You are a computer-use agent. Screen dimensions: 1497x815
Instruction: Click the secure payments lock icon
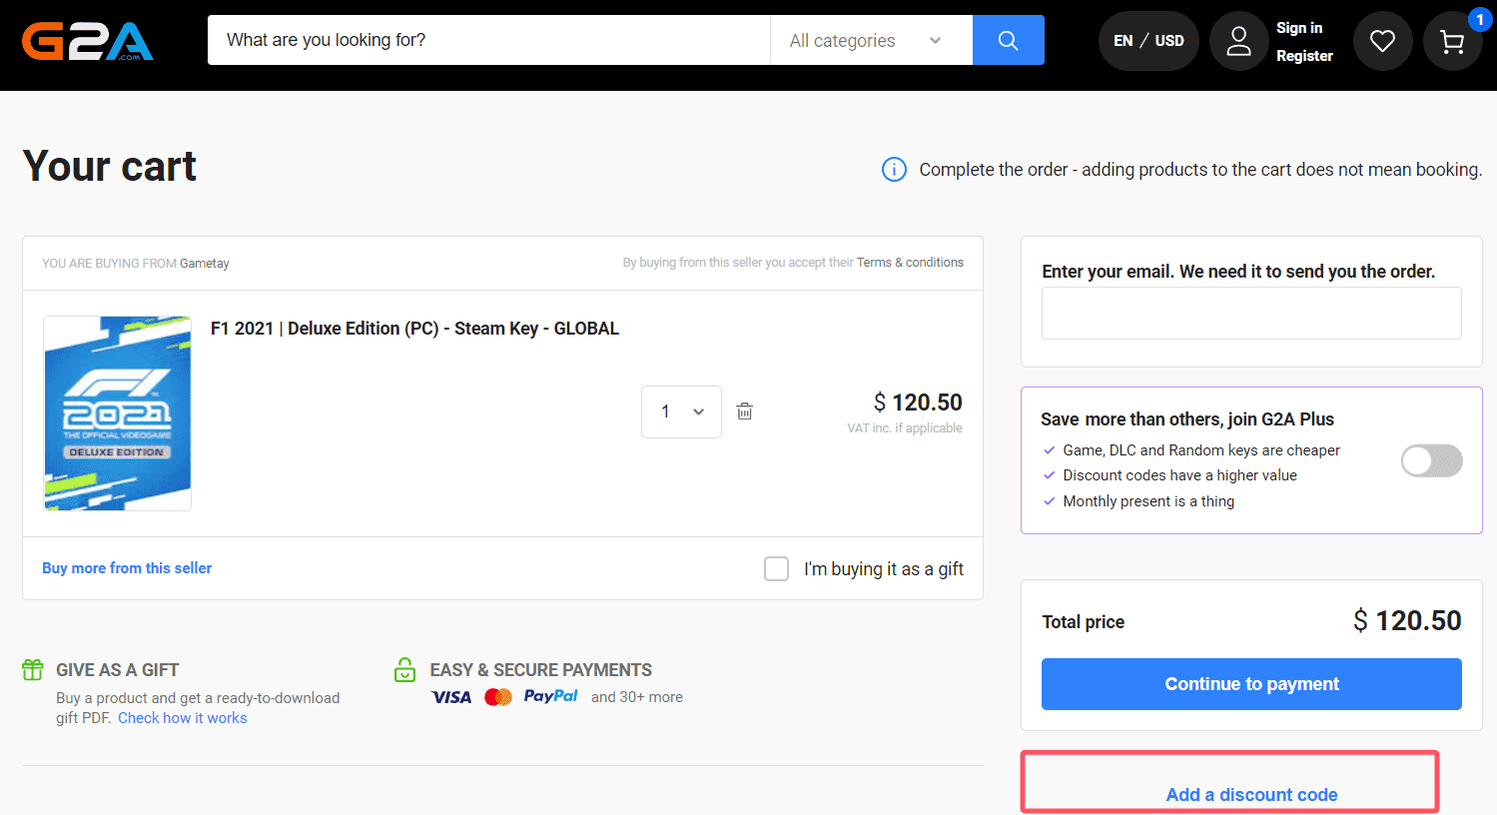click(404, 669)
